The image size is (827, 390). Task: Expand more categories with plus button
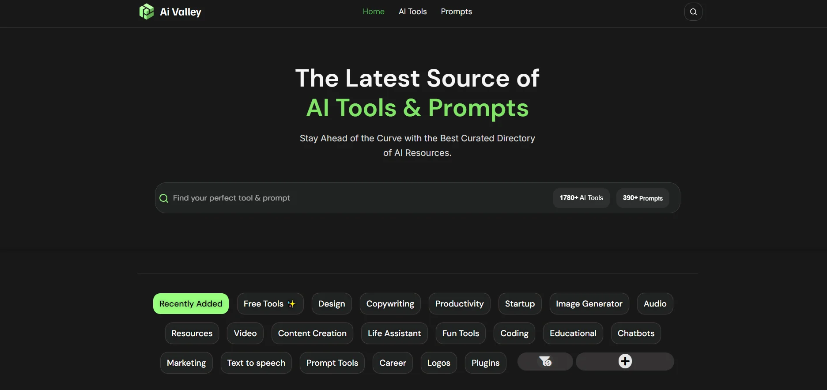point(625,361)
